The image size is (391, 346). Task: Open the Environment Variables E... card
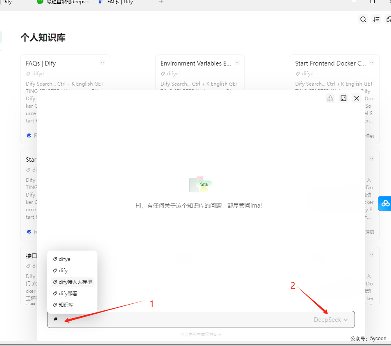196,63
